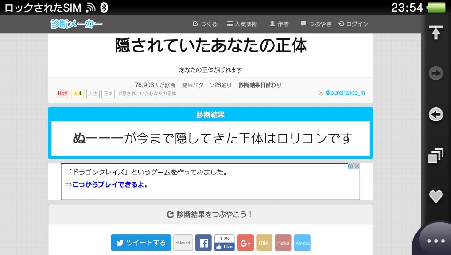Go back with the left arrow icon

436,115
